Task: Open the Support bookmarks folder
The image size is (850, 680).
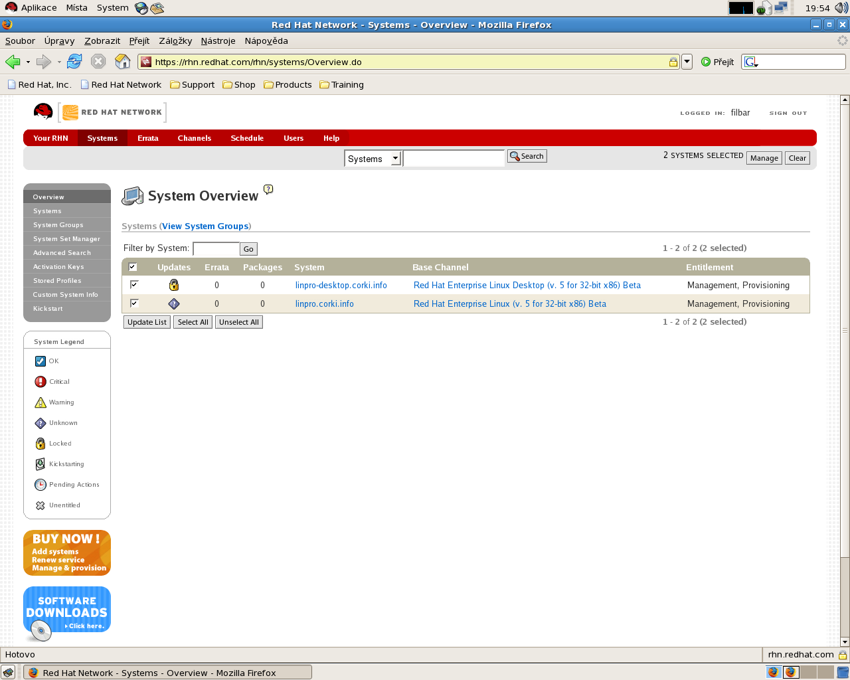Action: (x=193, y=84)
